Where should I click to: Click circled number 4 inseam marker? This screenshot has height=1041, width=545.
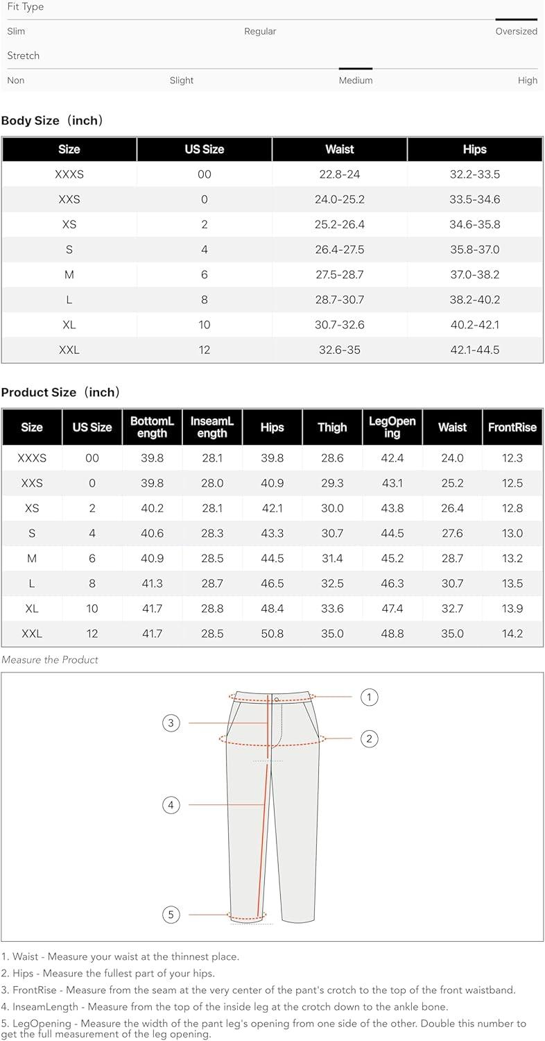tap(171, 805)
